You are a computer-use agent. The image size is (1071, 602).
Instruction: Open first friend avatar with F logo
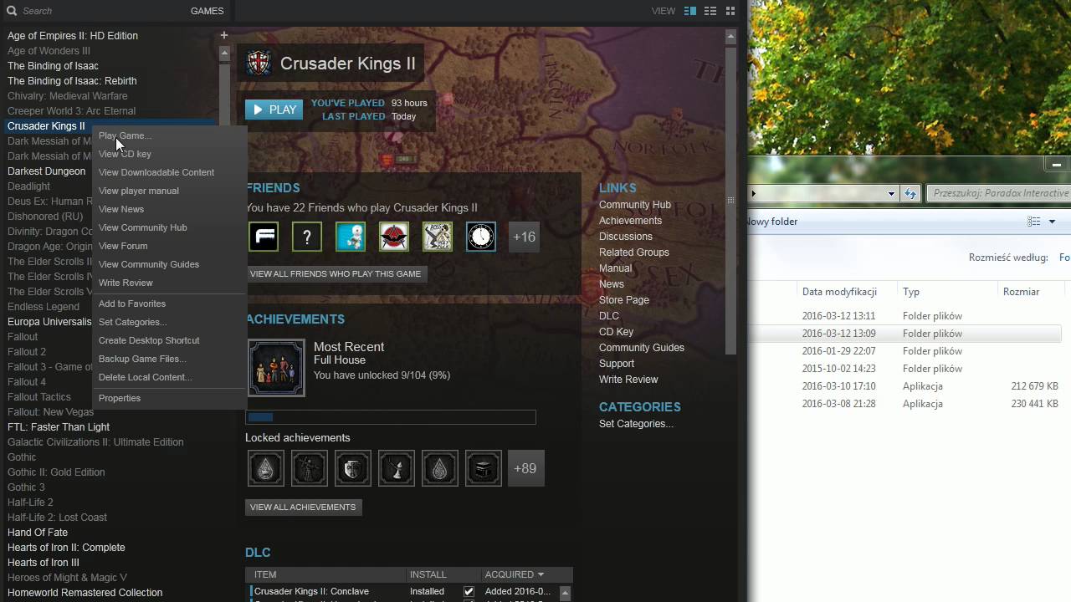264,237
